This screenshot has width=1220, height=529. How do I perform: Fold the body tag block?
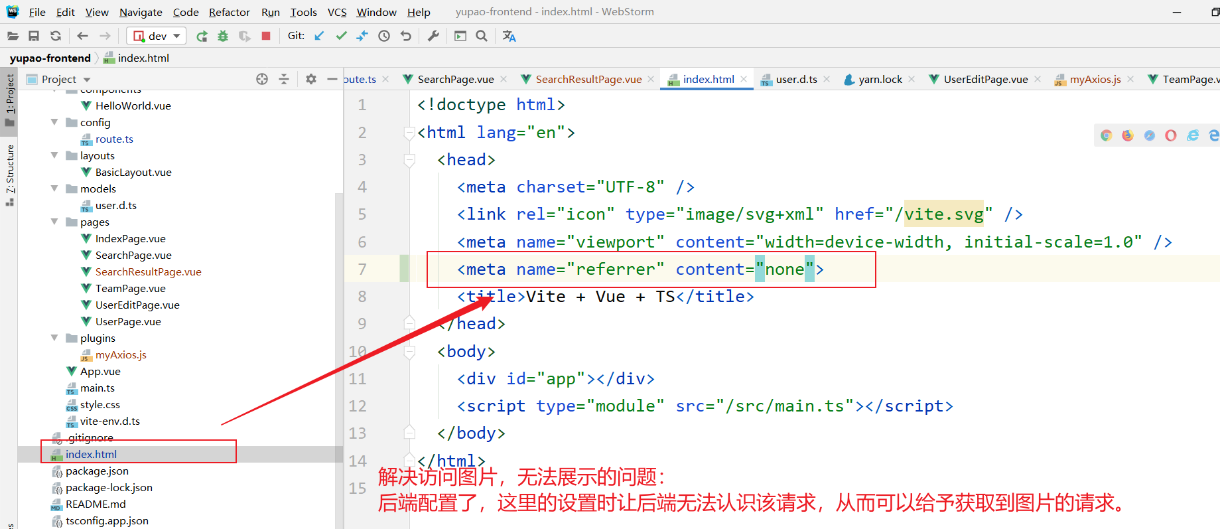click(x=409, y=351)
